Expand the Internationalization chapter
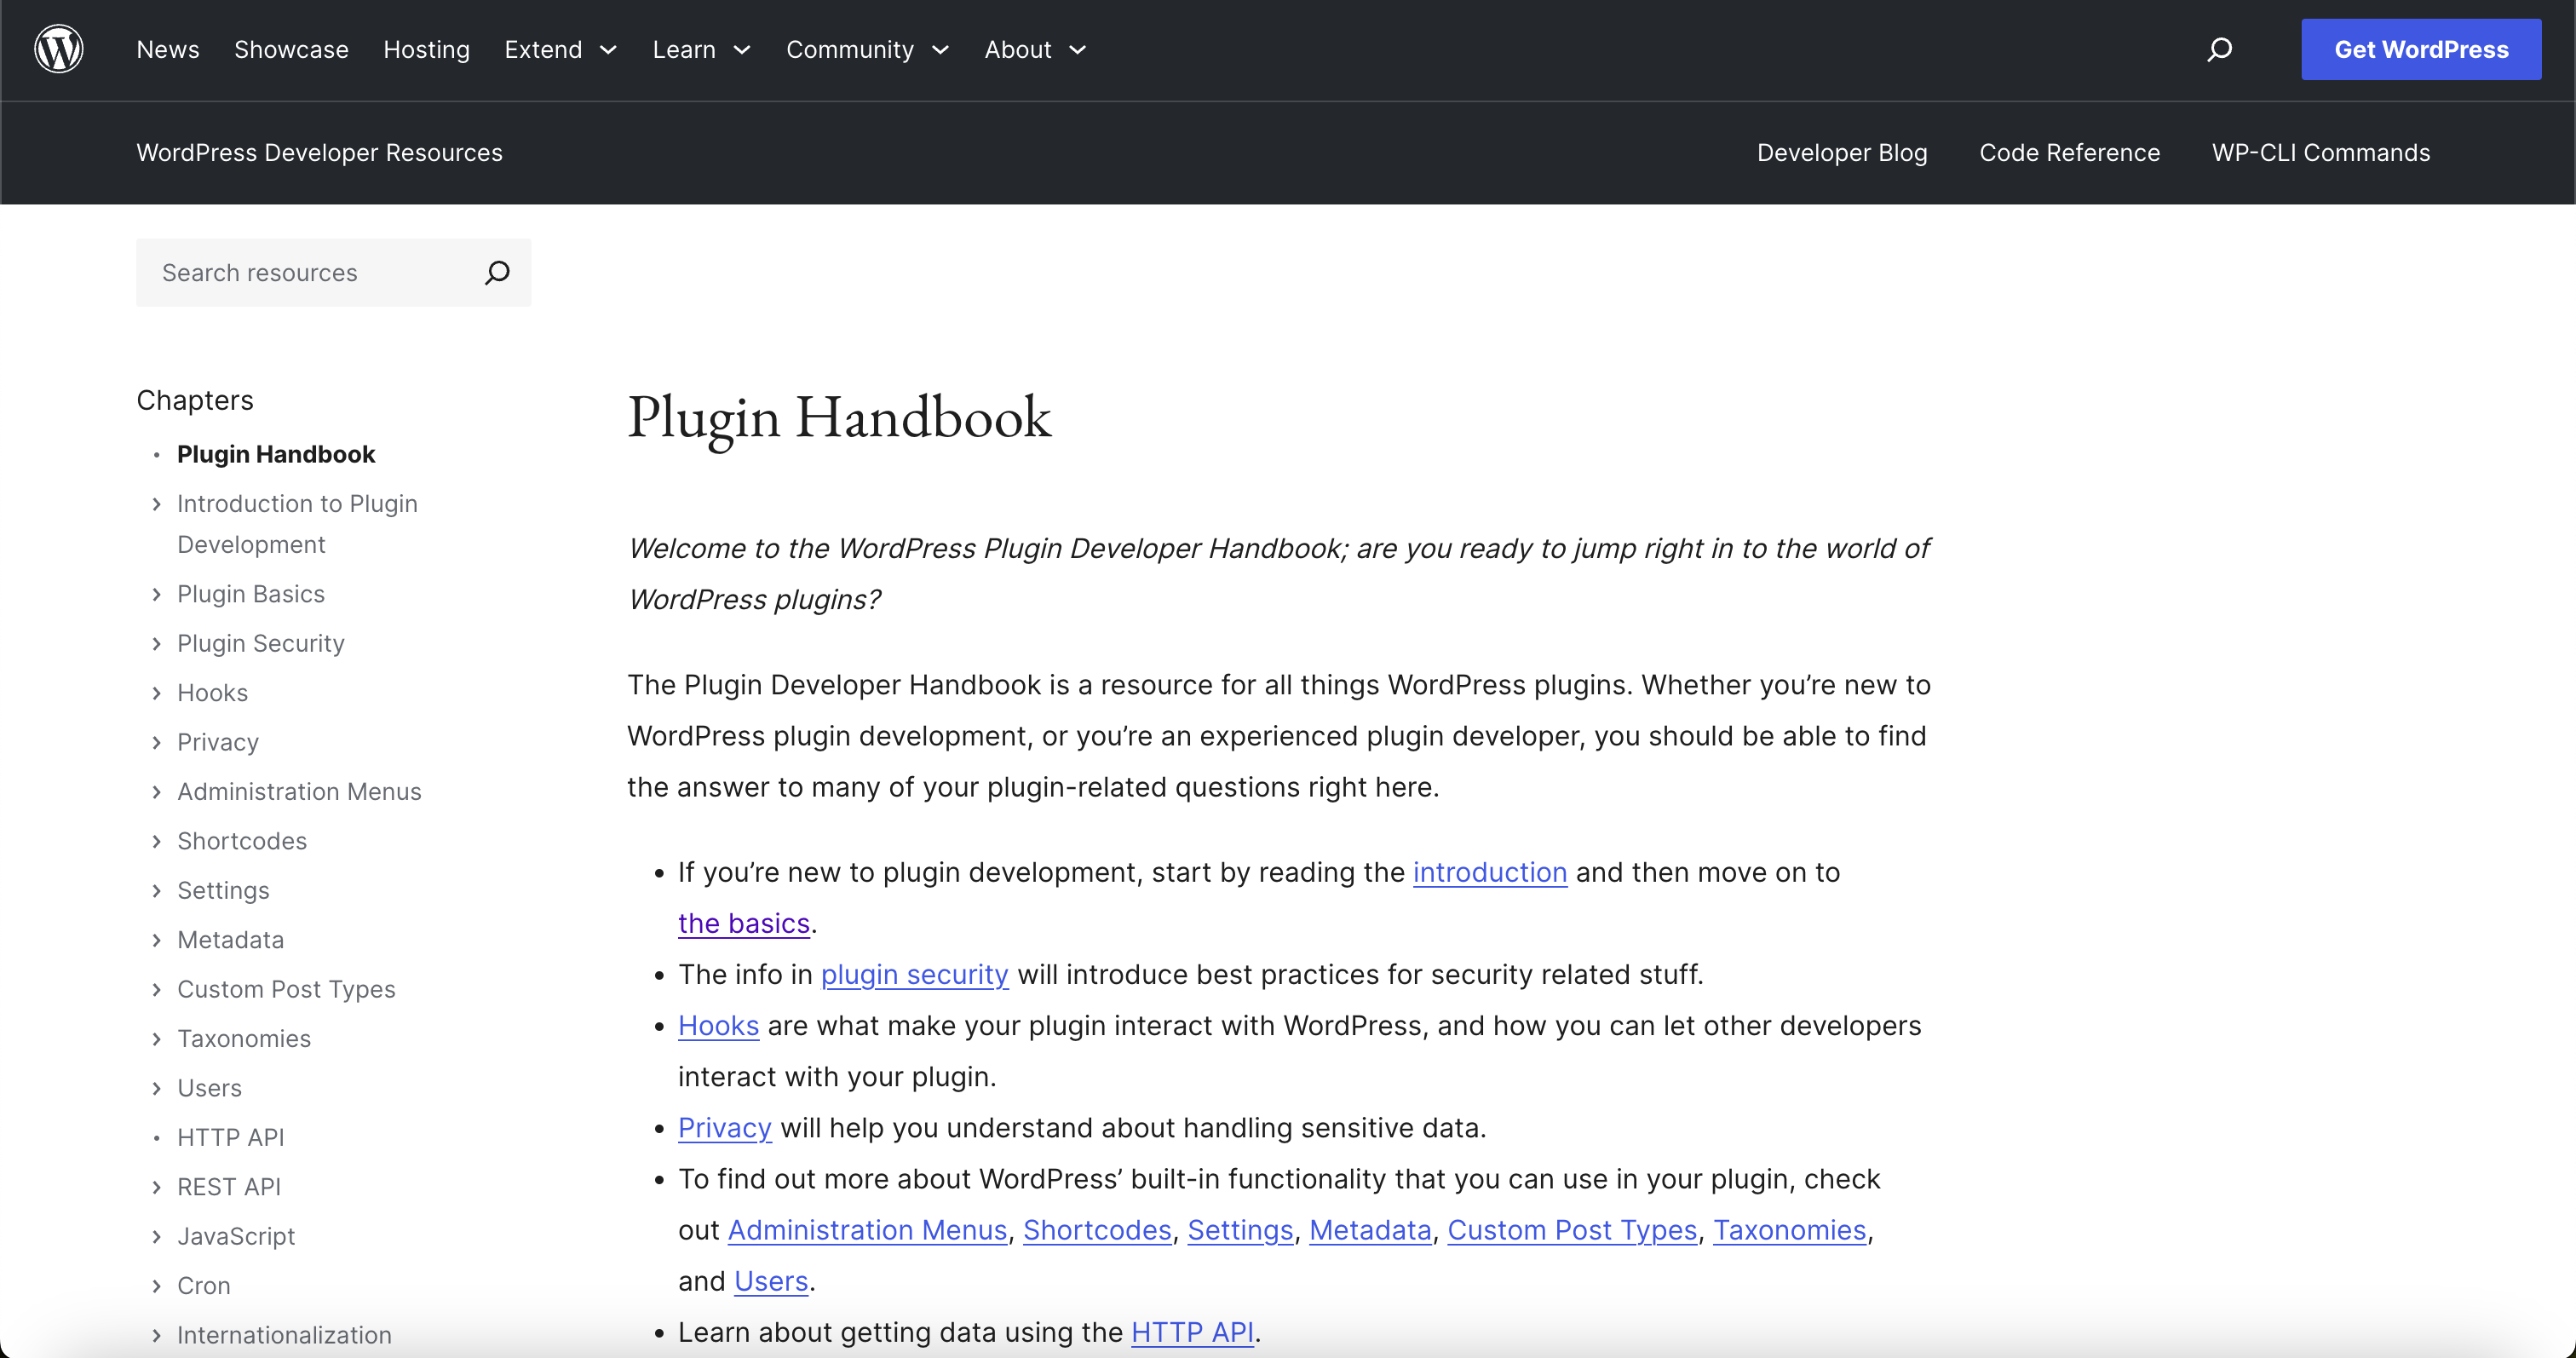Screen dimensions: 2576x1358 point(157,1336)
